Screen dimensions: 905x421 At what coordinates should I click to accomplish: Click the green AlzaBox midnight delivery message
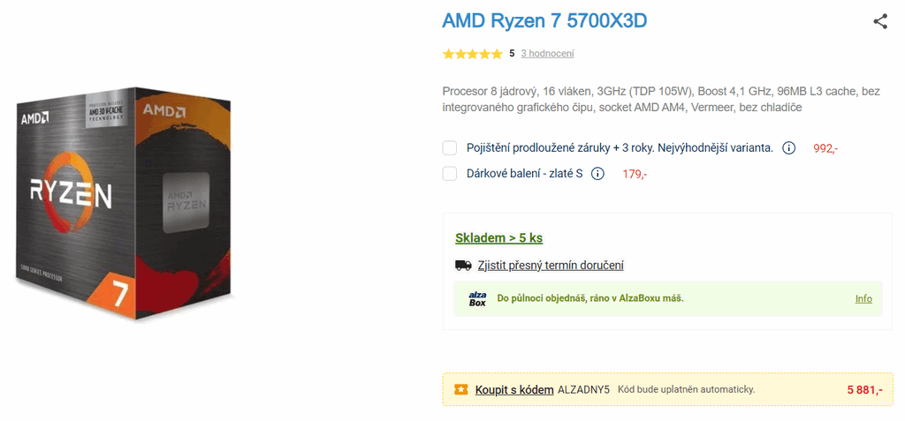(589, 298)
